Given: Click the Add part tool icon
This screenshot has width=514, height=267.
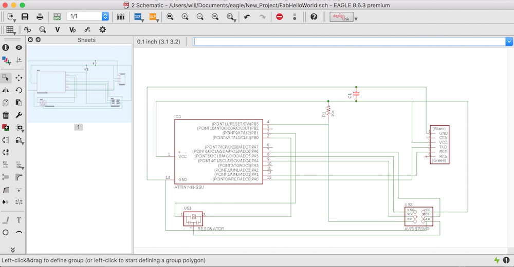Looking at the screenshot, I should [6, 128].
